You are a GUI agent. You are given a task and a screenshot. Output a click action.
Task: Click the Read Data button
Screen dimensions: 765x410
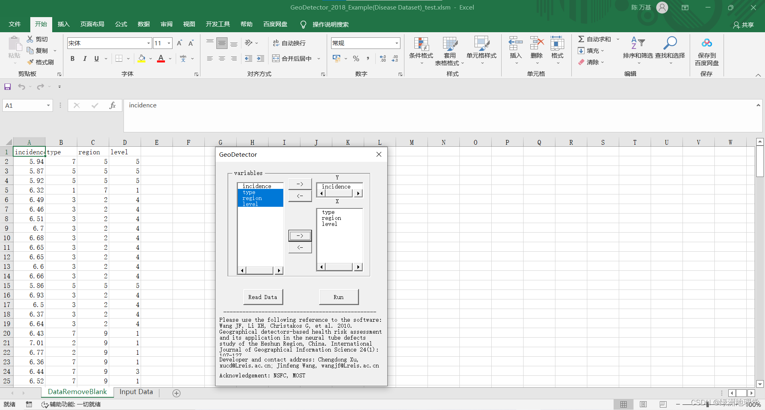click(263, 297)
